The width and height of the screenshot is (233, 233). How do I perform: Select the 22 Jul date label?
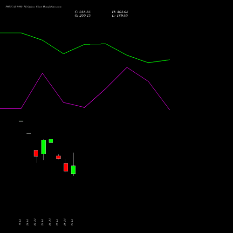(34, 222)
